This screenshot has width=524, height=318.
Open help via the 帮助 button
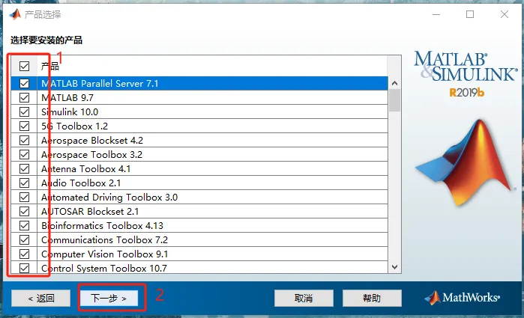click(x=372, y=298)
